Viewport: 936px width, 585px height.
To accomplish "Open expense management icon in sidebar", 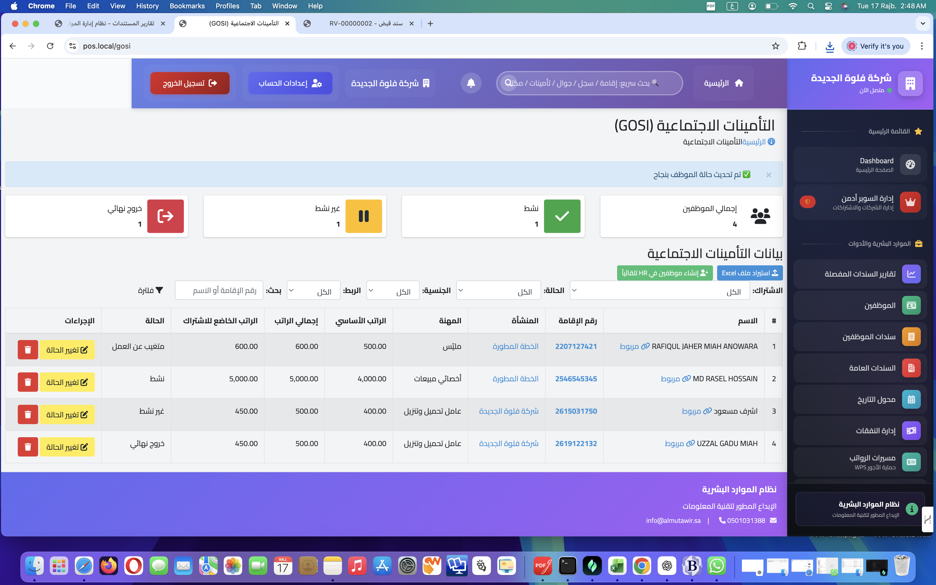I will click(x=911, y=431).
